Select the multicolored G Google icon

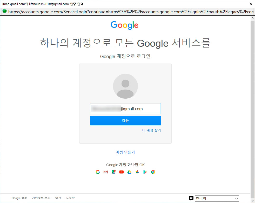click(x=98, y=172)
